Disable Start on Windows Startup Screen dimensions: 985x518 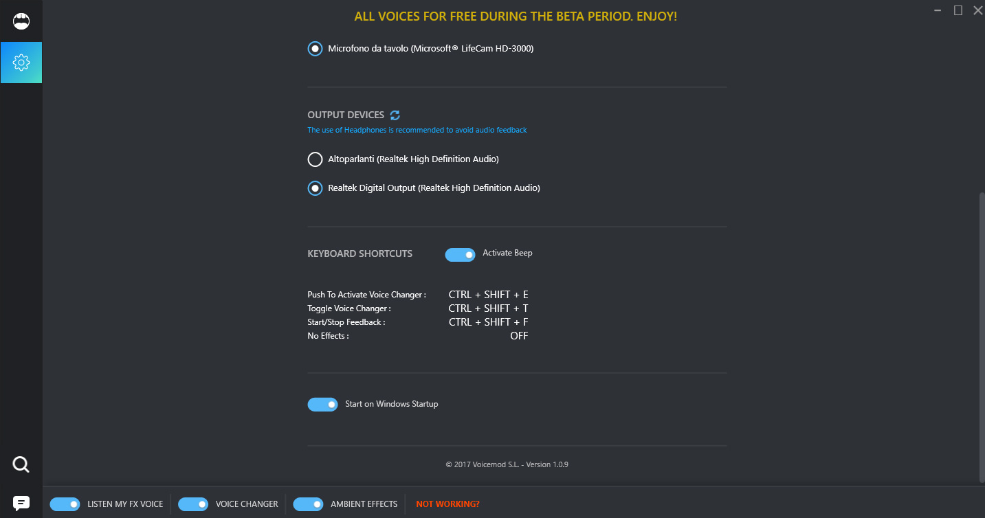click(322, 405)
